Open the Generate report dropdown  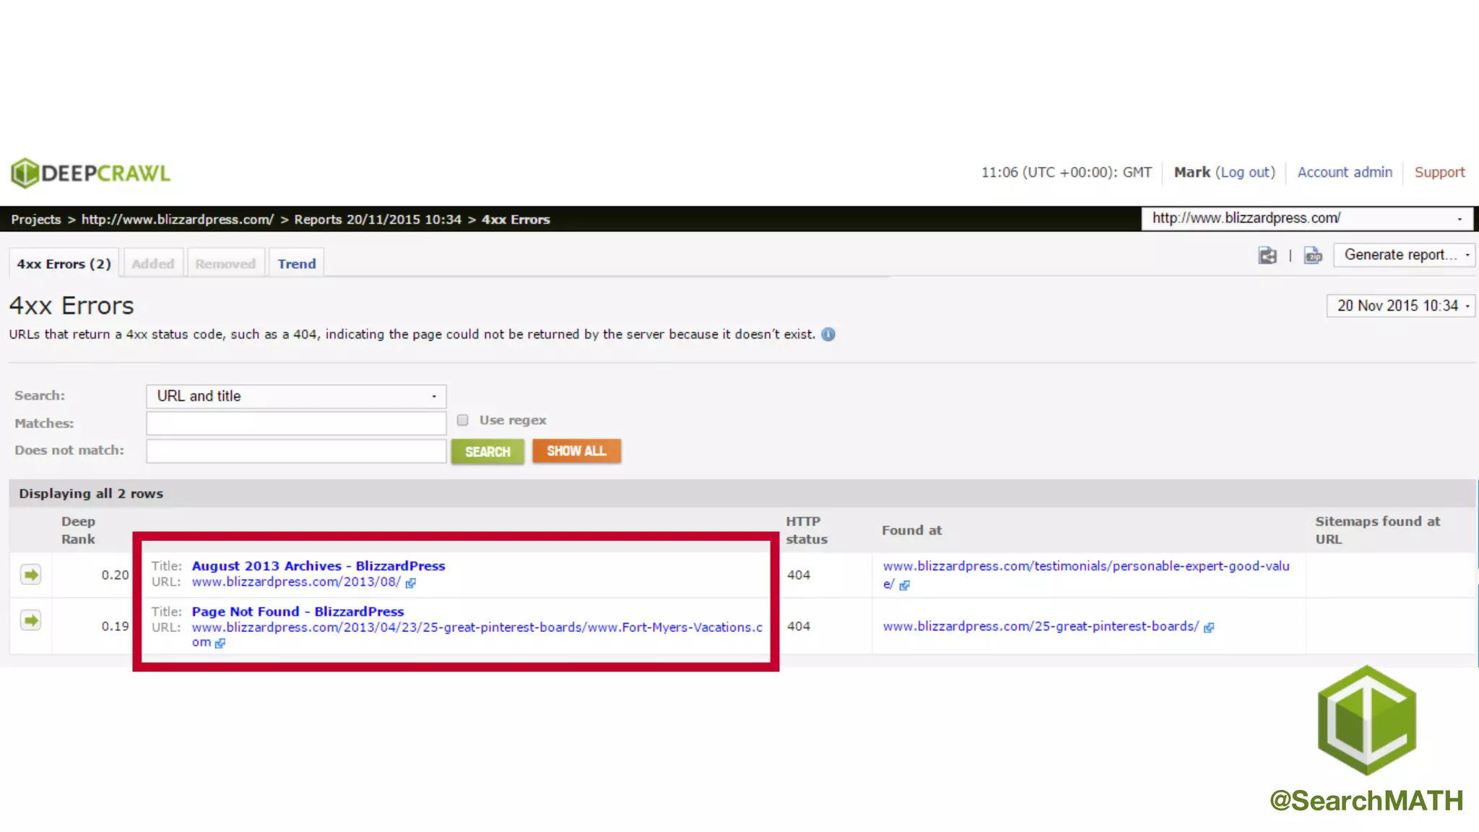click(x=1404, y=255)
